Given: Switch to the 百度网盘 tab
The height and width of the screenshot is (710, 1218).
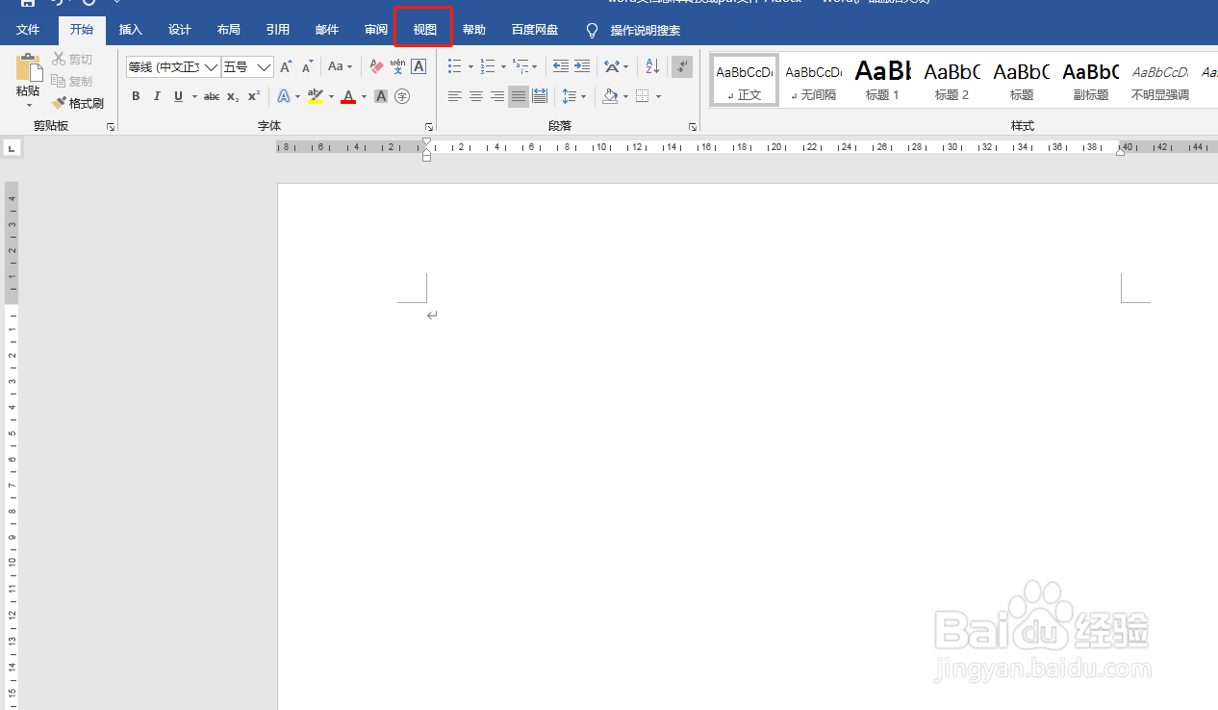Looking at the screenshot, I should [x=535, y=30].
